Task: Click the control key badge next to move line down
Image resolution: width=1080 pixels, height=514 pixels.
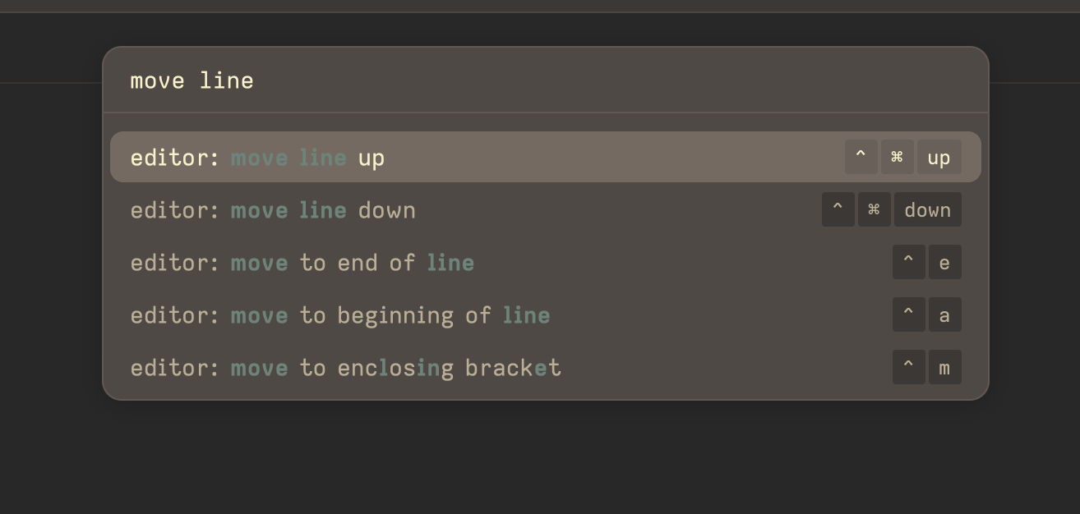Action: pyautogui.click(x=838, y=209)
